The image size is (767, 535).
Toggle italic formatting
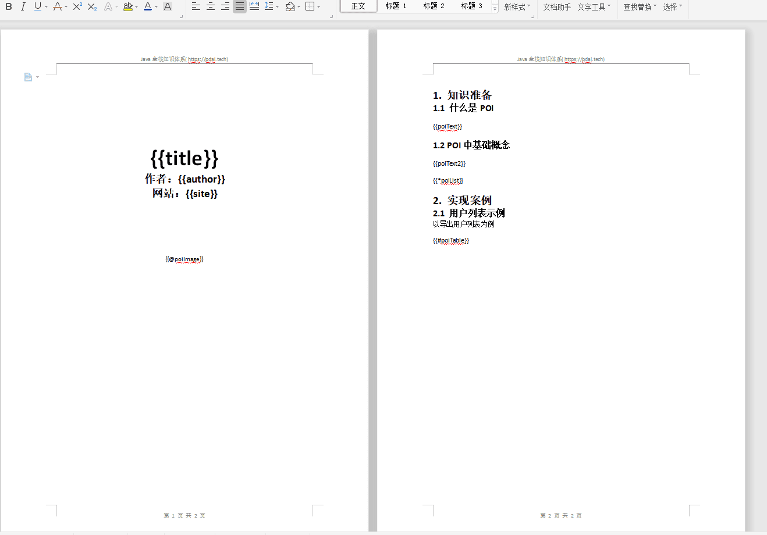point(23,7)
